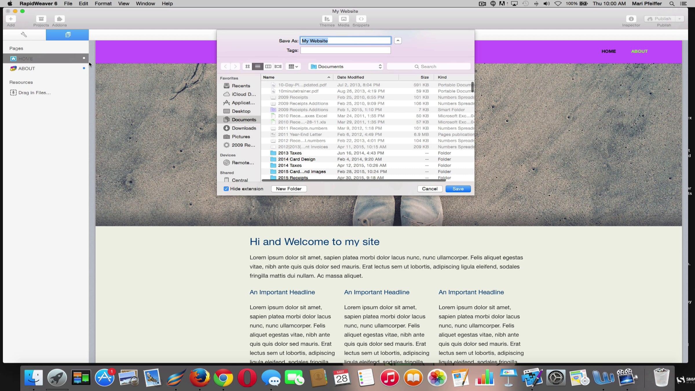
Task: Click the Save button
Action: tap(458, 189)
